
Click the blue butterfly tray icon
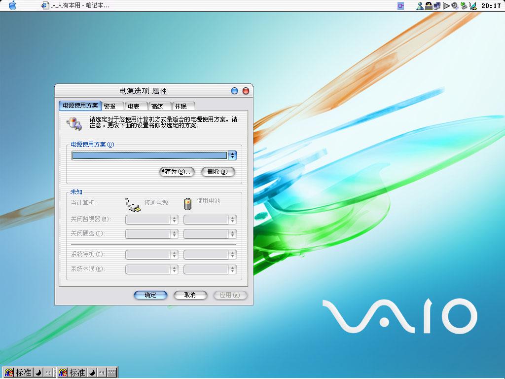(x=472, y=6)
